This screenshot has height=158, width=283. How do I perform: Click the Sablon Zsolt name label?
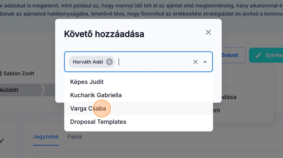click(x=19, y=73)
